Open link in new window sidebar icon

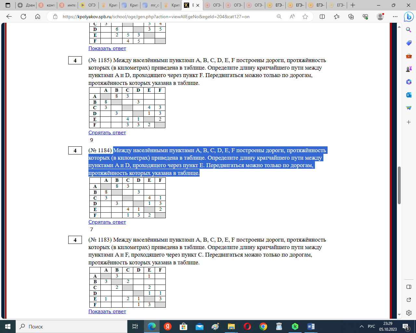pyautogui.click(x=409, y=300)
